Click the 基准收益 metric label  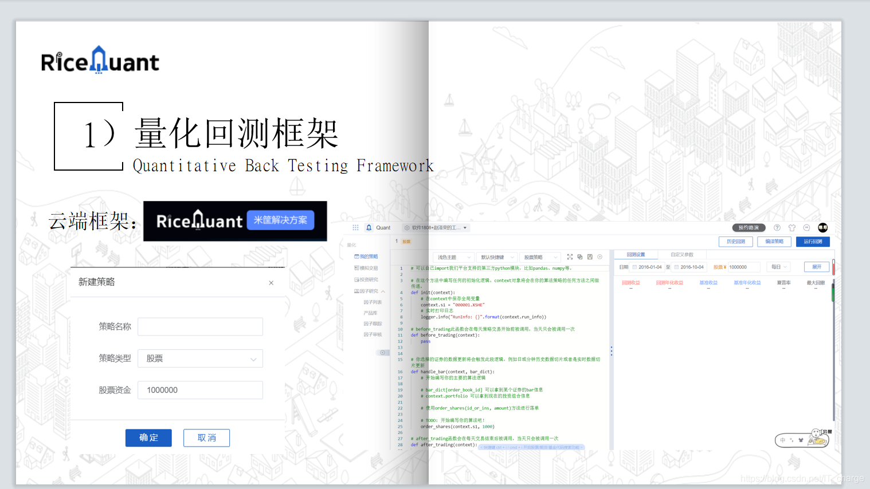coord(708,282)
